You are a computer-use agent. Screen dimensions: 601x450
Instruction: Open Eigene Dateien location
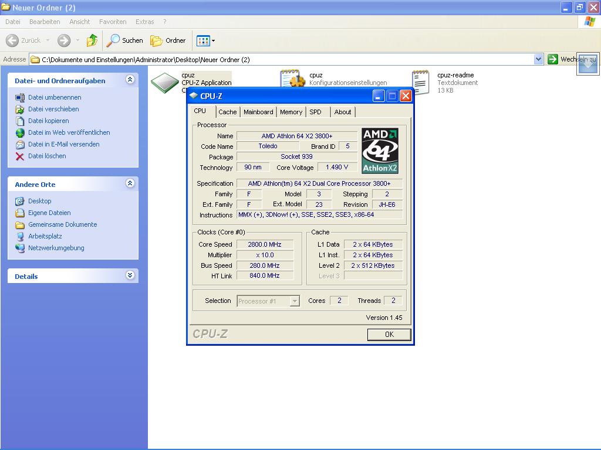(x=49, y=213)
